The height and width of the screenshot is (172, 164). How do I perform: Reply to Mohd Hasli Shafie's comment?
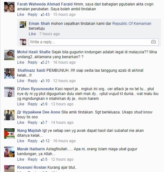click(33, 62)
